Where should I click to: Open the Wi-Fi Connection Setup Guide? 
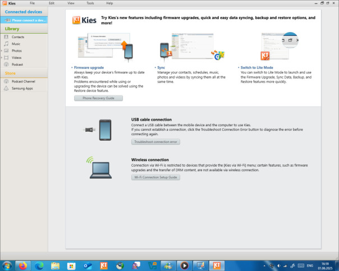pos(155,177)
